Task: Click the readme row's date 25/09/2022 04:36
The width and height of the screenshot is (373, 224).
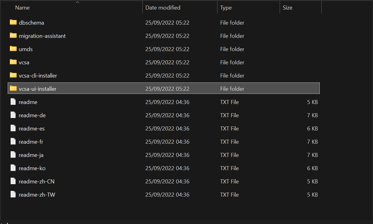Action: tap(167, 102)
